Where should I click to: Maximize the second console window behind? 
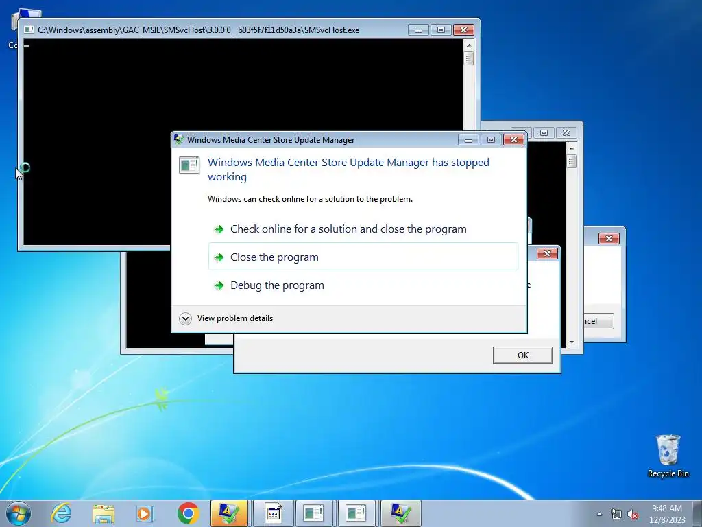[x=544, y=132]
